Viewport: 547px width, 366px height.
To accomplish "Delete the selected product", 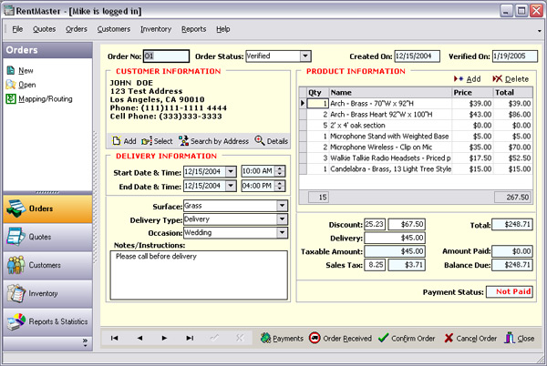I will [511, 79].
